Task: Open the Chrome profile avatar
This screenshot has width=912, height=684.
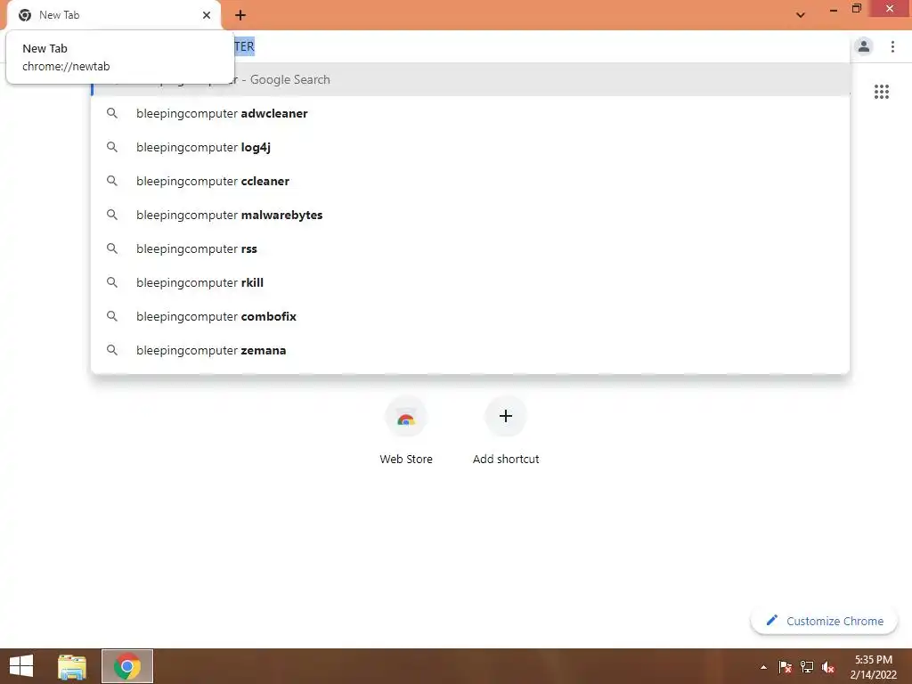Action: pyautogui.click(x=864, y=46)
